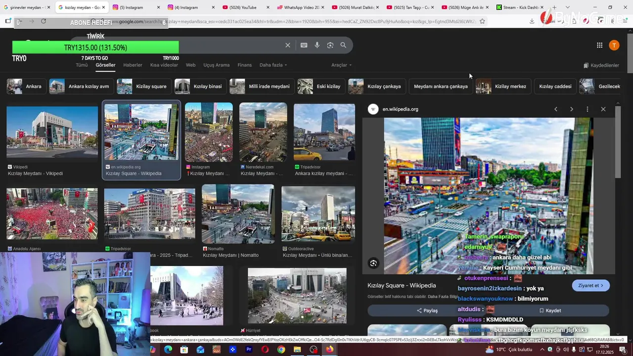Switch to Firefox in the taskbar
Viewport: 633px width, 356px height.
click(x=329, y=350)
